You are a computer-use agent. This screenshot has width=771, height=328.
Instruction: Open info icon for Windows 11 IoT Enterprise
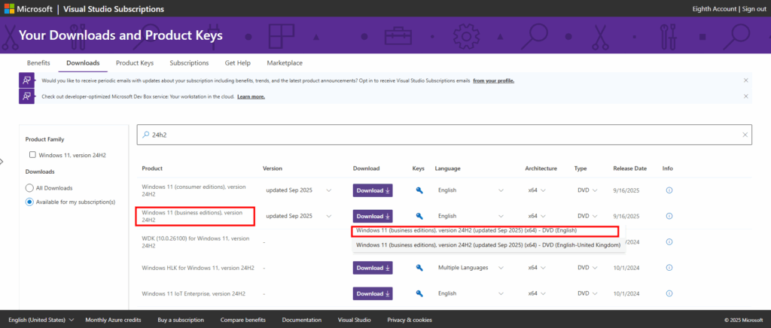click(x=669, y=293)
